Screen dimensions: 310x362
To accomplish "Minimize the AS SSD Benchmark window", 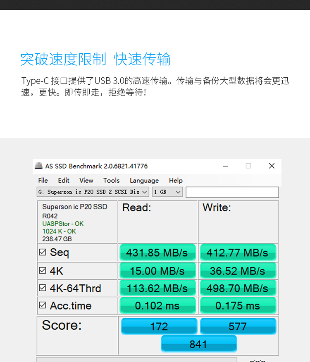I will click(x=225, y=166).
